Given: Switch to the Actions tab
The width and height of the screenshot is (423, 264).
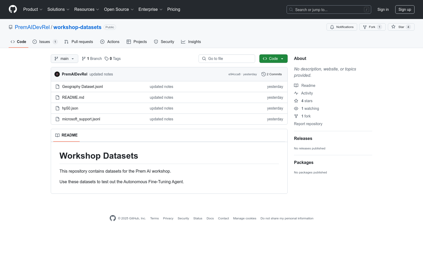Looking at the screenshot, I should tap(110, 42).
